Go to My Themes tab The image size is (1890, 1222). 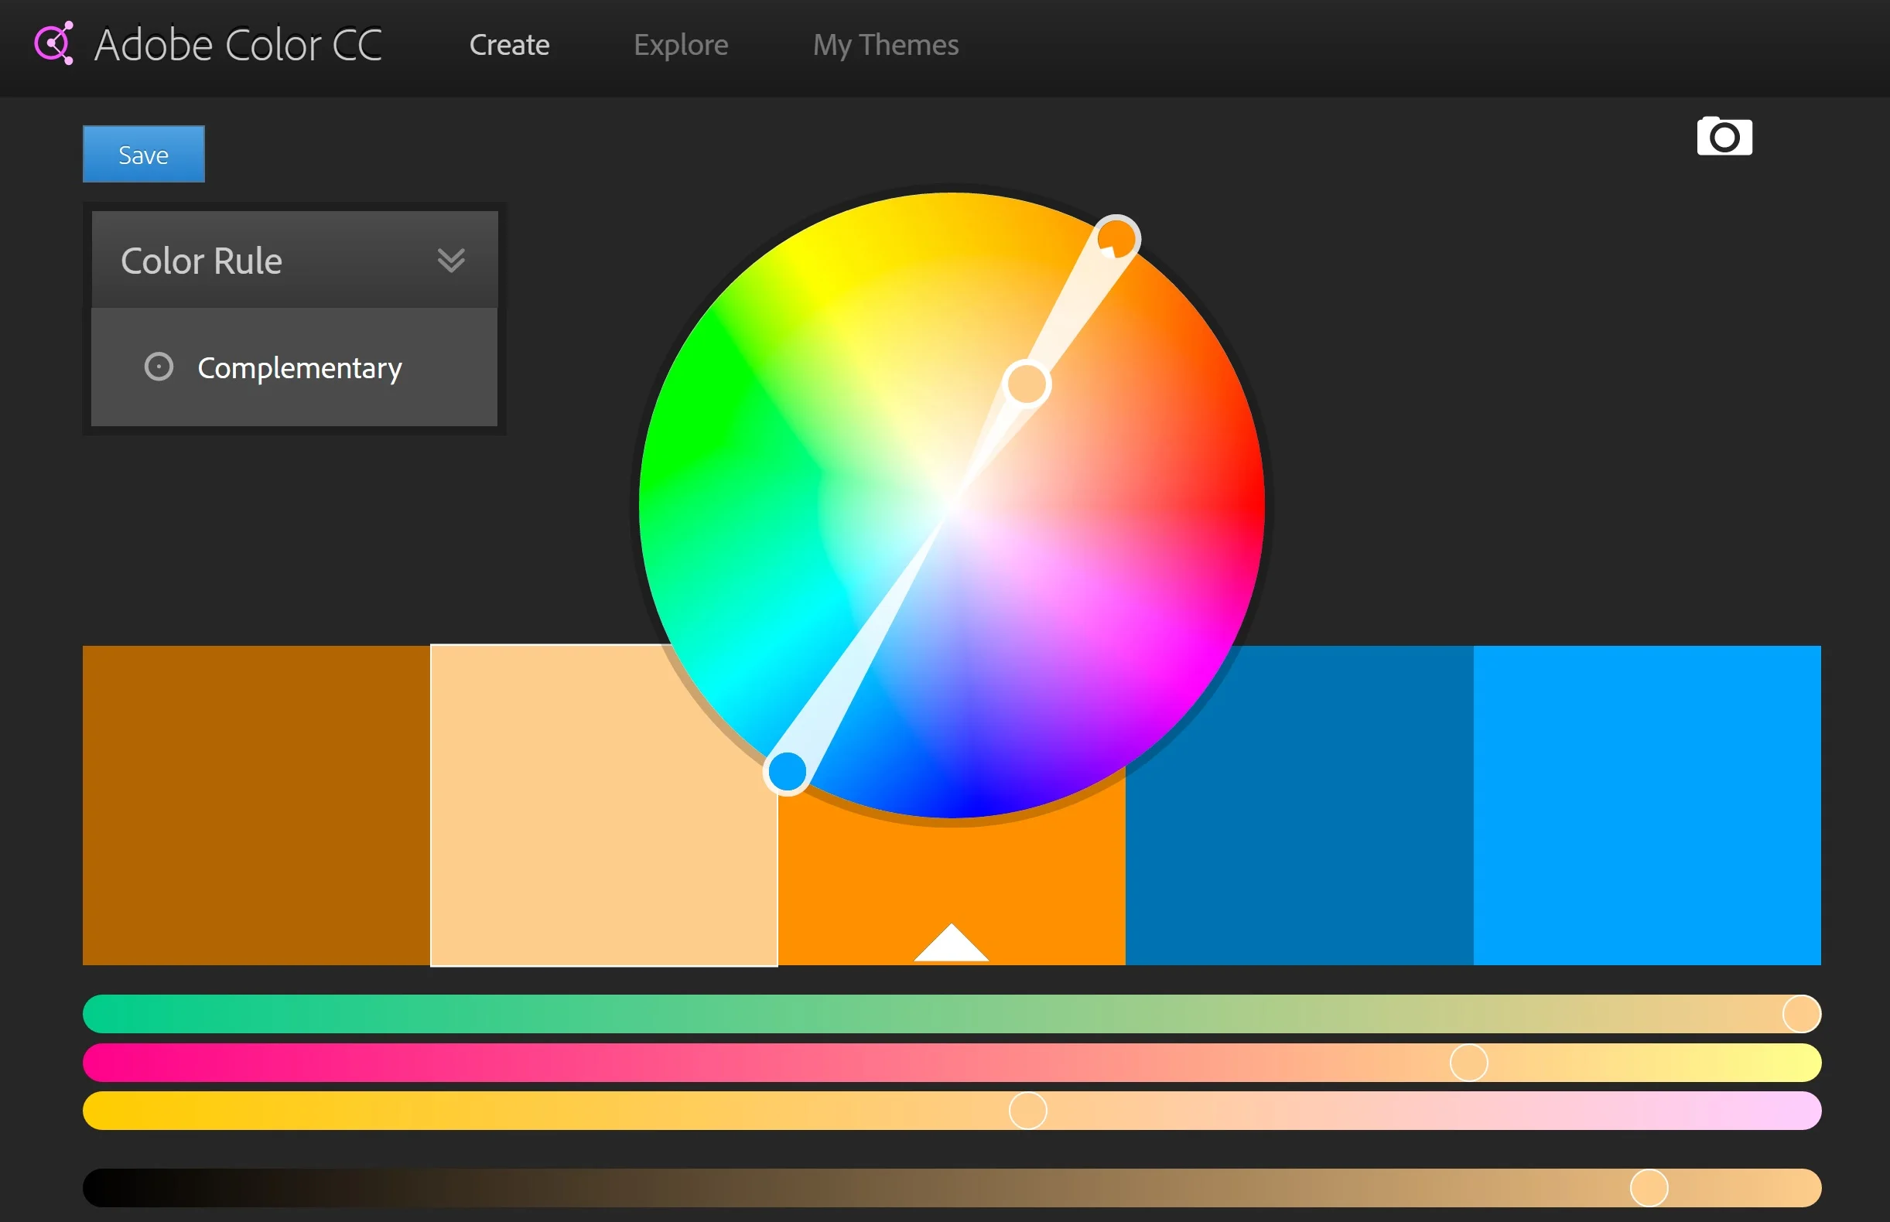pyautogui.click(x=885, y=45)
